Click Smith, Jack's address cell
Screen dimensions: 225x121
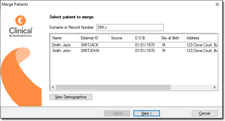pos(202,45)
